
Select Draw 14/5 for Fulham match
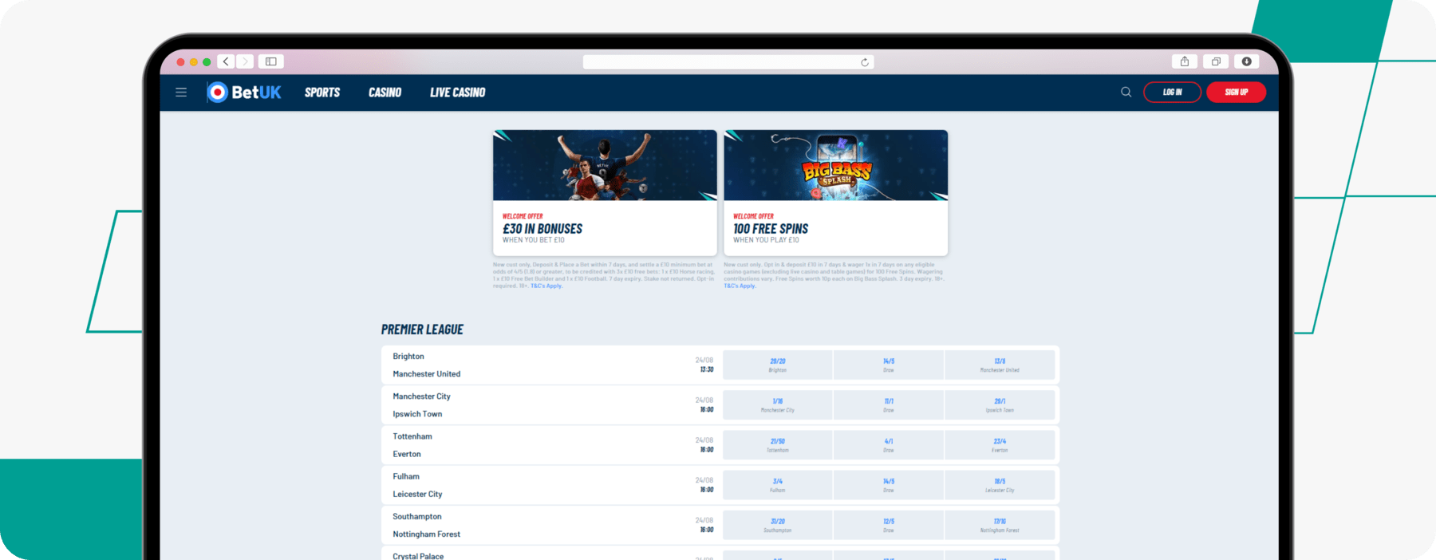tap(888, 485)
